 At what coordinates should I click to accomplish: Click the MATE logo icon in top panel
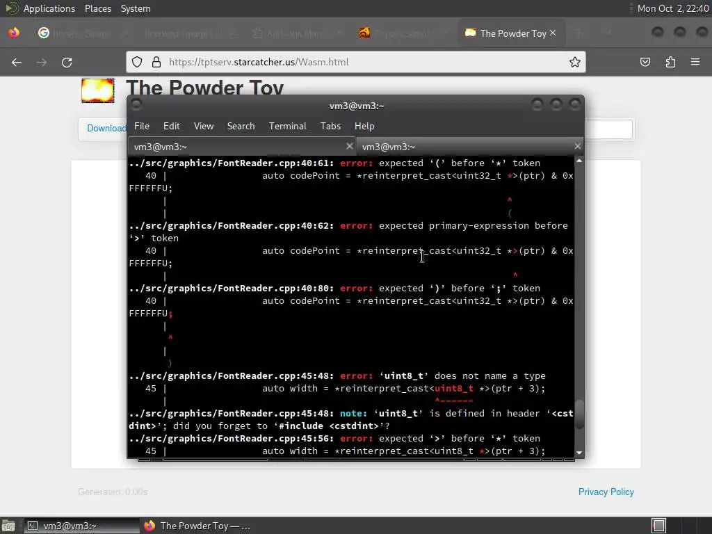11,8
